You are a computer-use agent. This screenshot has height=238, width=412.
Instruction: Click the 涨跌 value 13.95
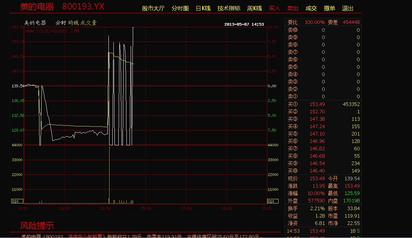click(319, 186)
